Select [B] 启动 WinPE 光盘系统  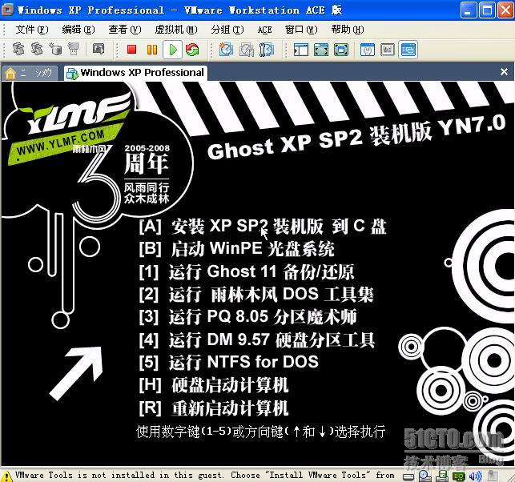236,248
